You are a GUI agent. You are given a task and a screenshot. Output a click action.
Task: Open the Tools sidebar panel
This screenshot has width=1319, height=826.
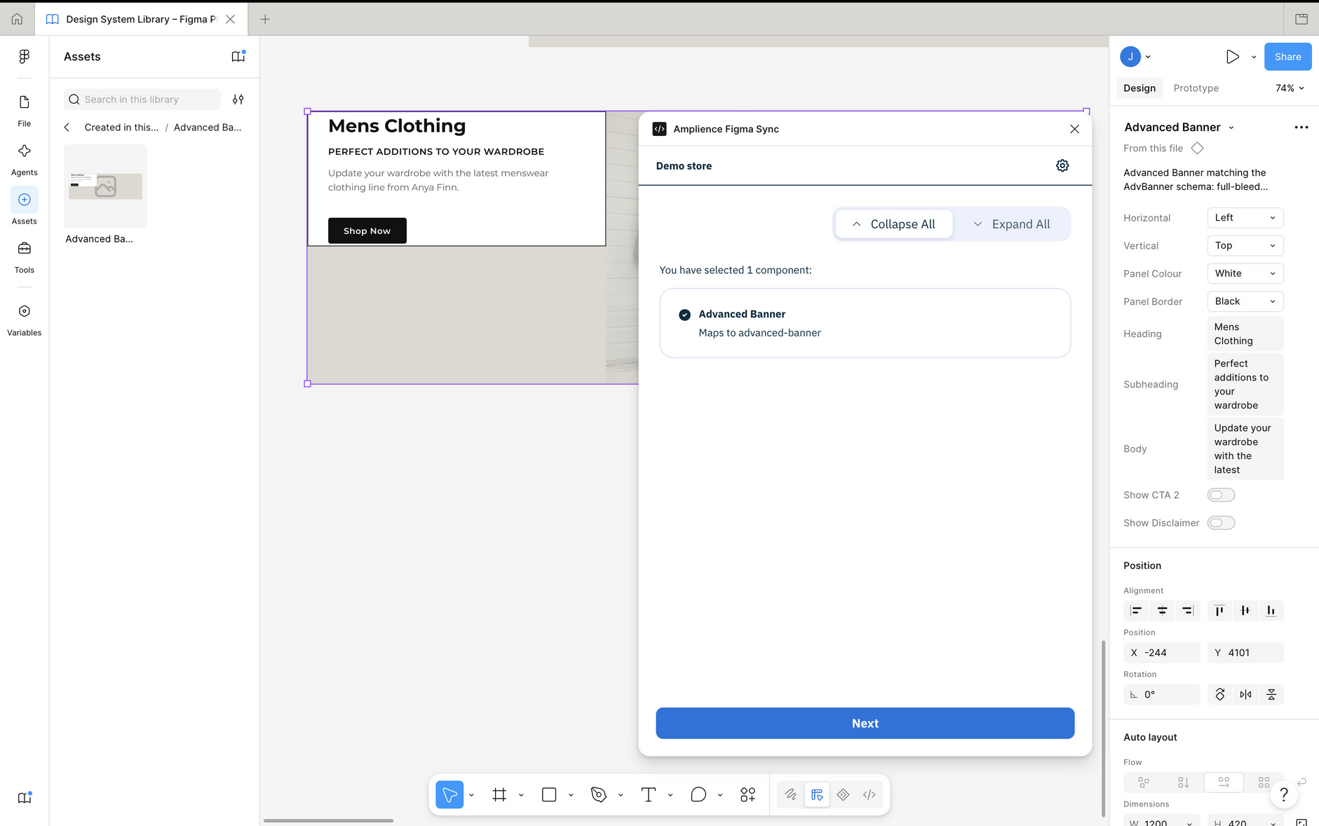coord(24,257)
